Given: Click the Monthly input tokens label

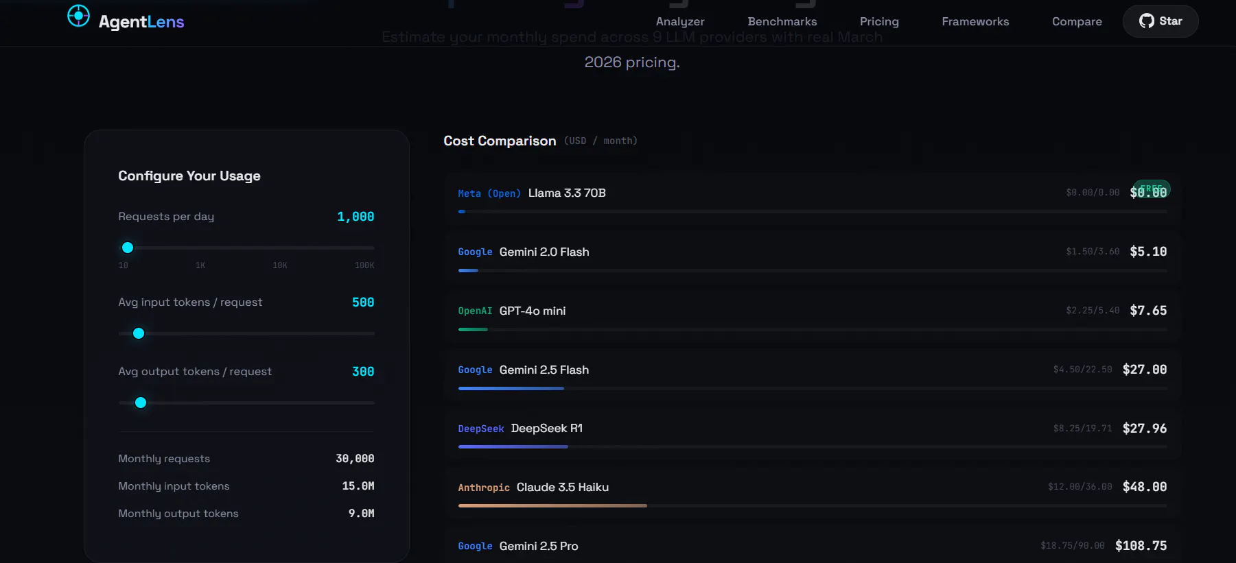Looking at the screenshot, I should tap(174, 486).
